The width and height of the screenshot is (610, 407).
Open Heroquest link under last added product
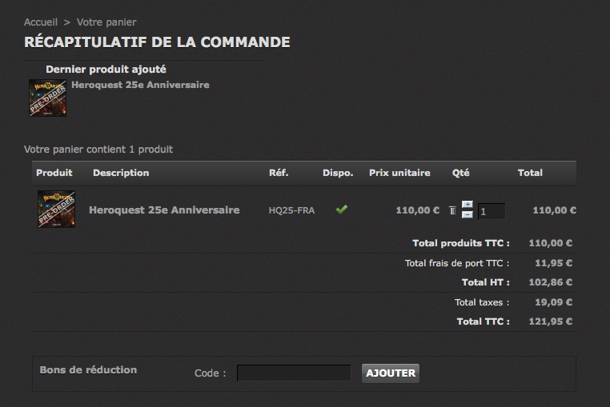[140, 85]
